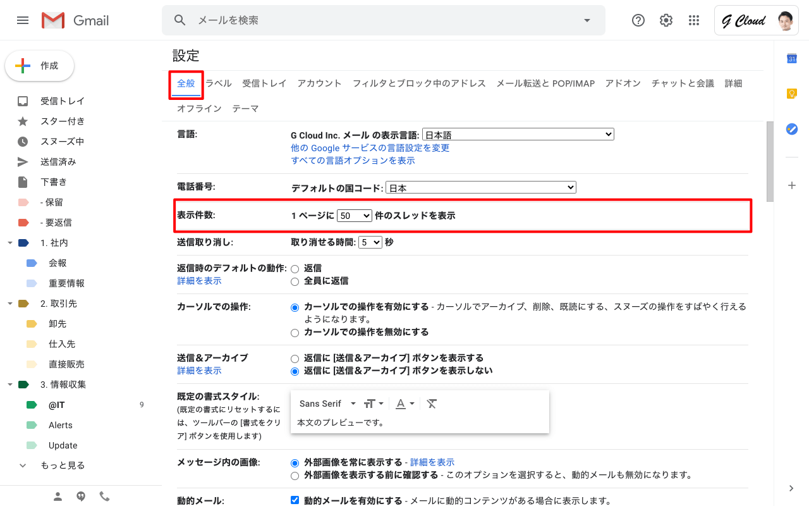
Task: Open the text color picker
Action: tap(404, 404)
